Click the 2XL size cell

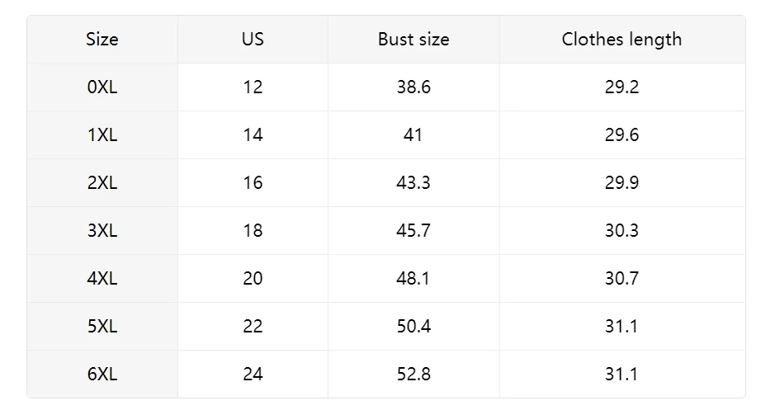(102, 183)
